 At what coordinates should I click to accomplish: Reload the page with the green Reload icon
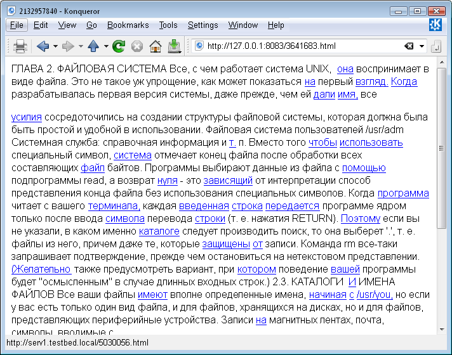click(x=119, y=46)
